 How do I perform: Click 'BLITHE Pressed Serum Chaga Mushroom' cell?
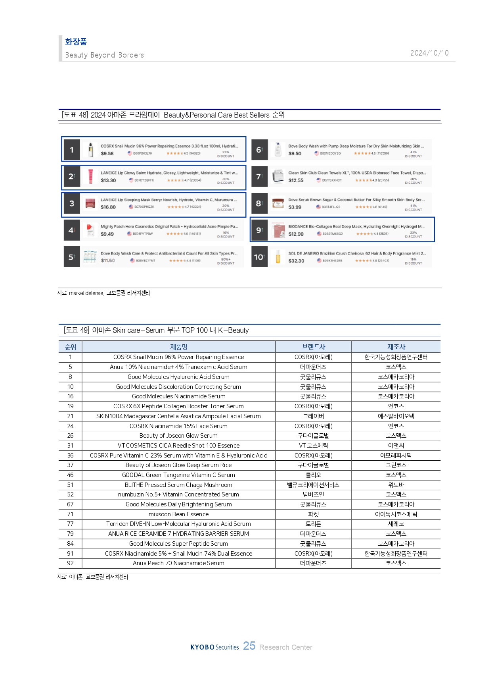click(x=179, y=485)
